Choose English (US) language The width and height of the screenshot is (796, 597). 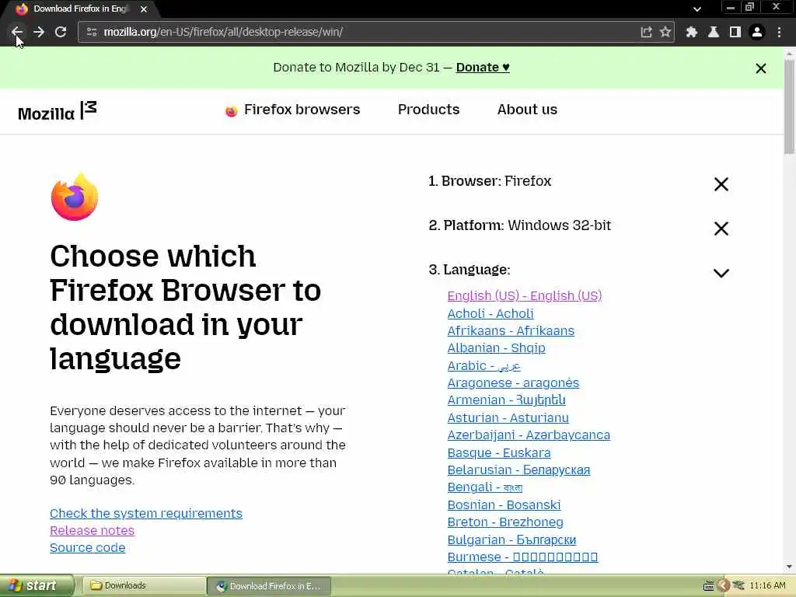[x=525, y=295]
